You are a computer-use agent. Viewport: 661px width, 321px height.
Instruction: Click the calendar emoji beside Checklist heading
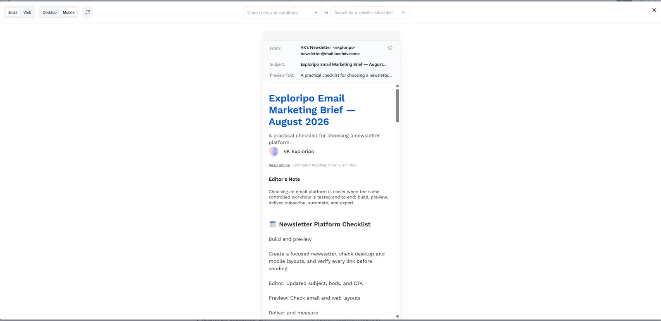pos(273,224)
